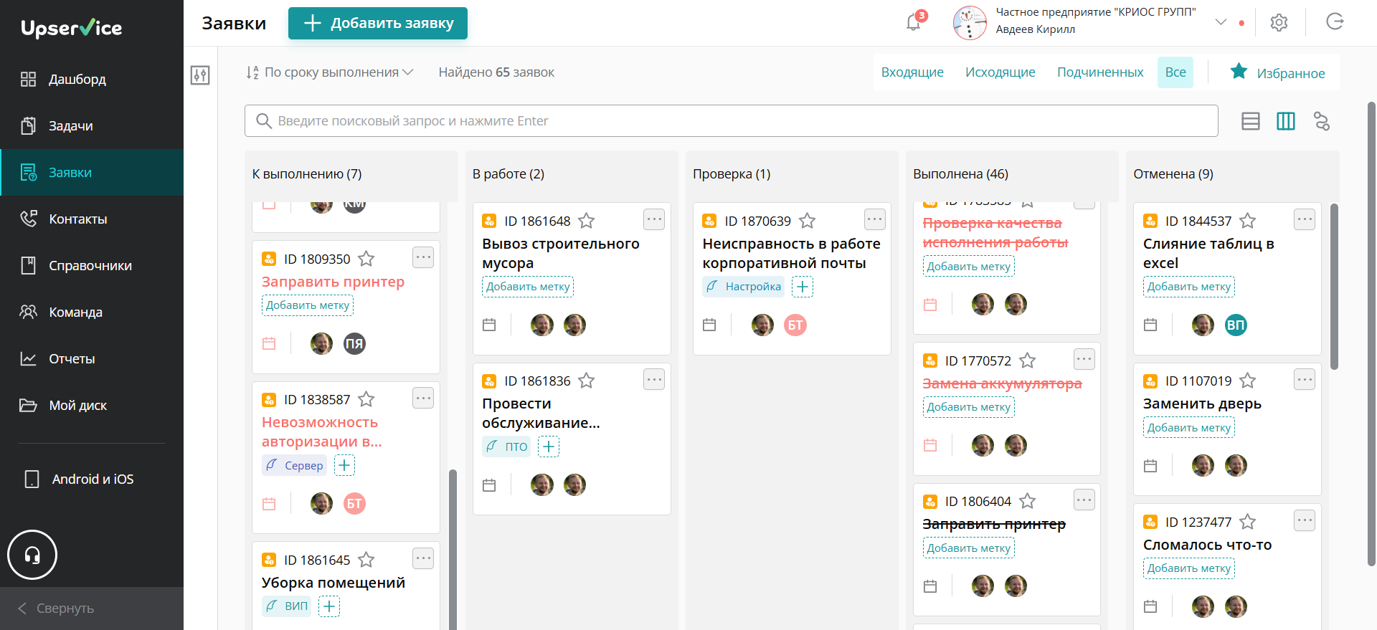Open card menu for ID 1107019
This screenshot has height=630, width=1377.
(1305, 379)
